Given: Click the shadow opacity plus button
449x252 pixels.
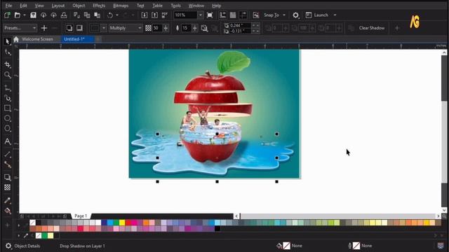Looking at the screenshot, I should [x=166, y=28].
